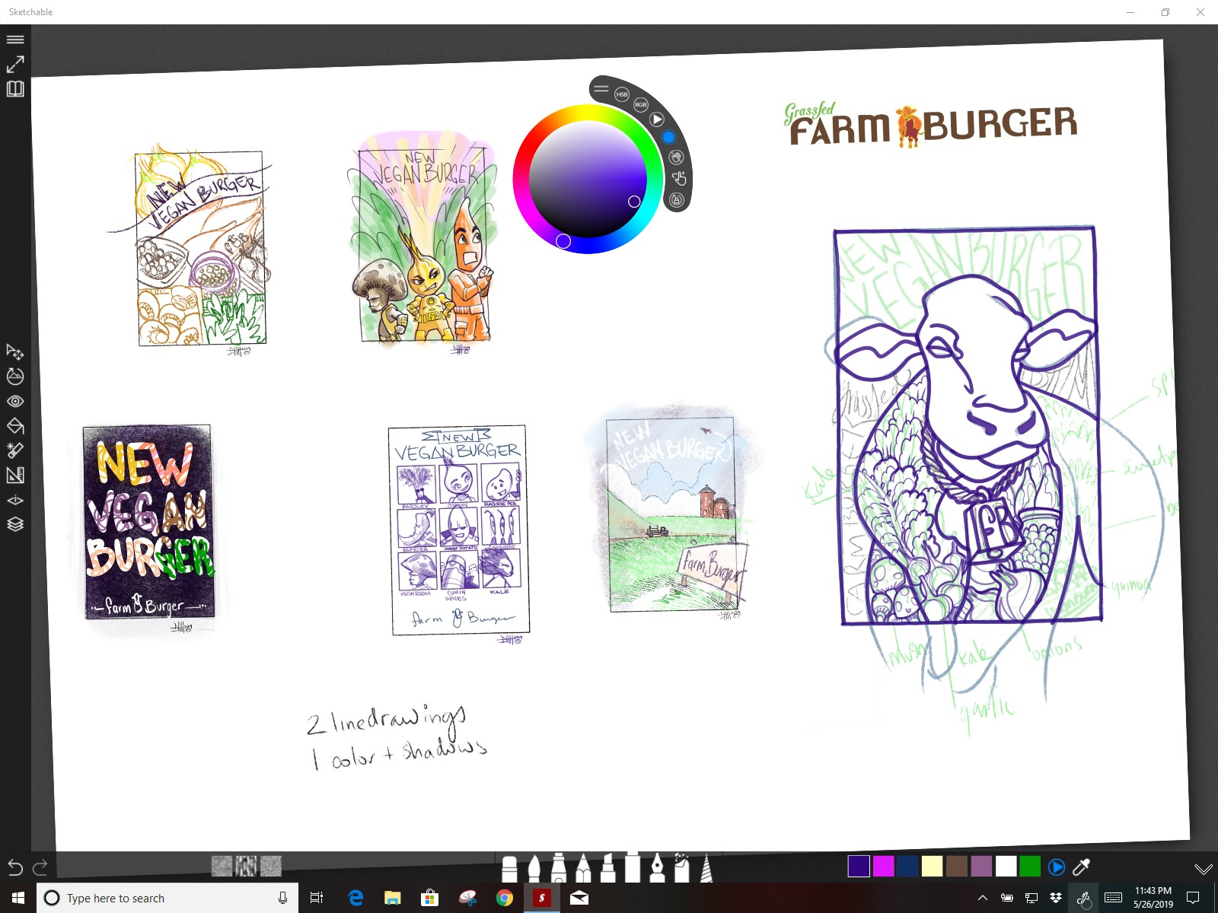Choose the green color swatch
The width and height of the screenshot is (1218, 913).
point(1030,867)
